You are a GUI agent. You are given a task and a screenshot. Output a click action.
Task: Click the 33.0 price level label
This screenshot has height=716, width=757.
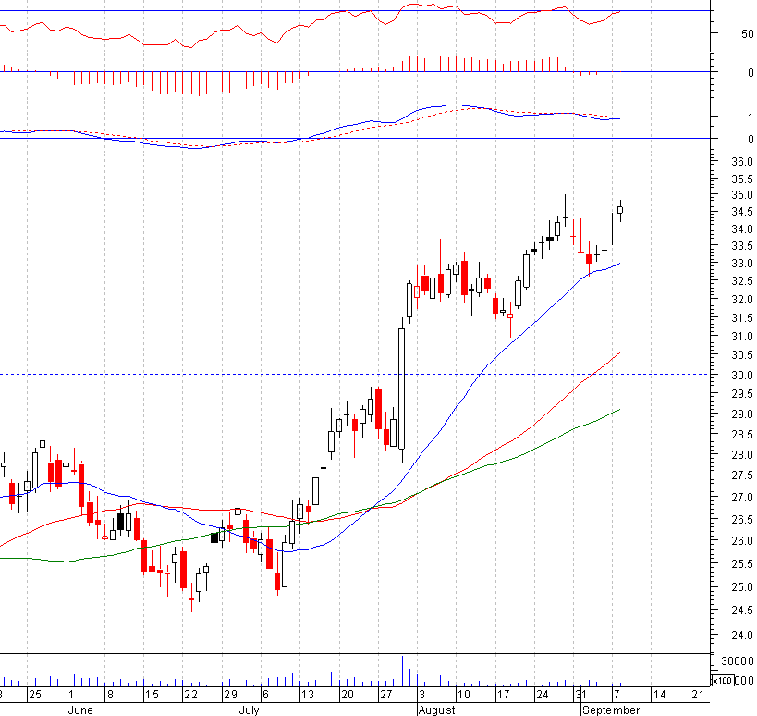point(742,264)
